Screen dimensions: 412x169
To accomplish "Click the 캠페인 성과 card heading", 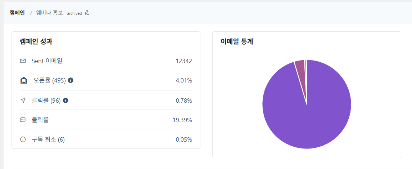I will pyautogui.click(x=36, y=41).
